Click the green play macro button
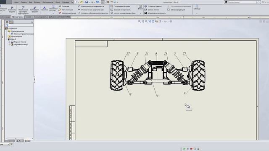 click(184, 149)
